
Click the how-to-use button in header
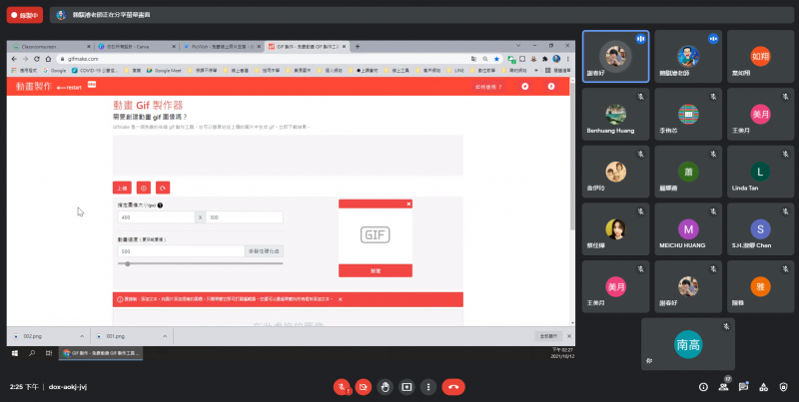tap(488, 87)
